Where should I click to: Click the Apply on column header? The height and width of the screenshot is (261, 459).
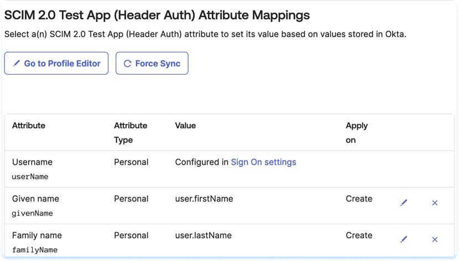pos(357,133)
